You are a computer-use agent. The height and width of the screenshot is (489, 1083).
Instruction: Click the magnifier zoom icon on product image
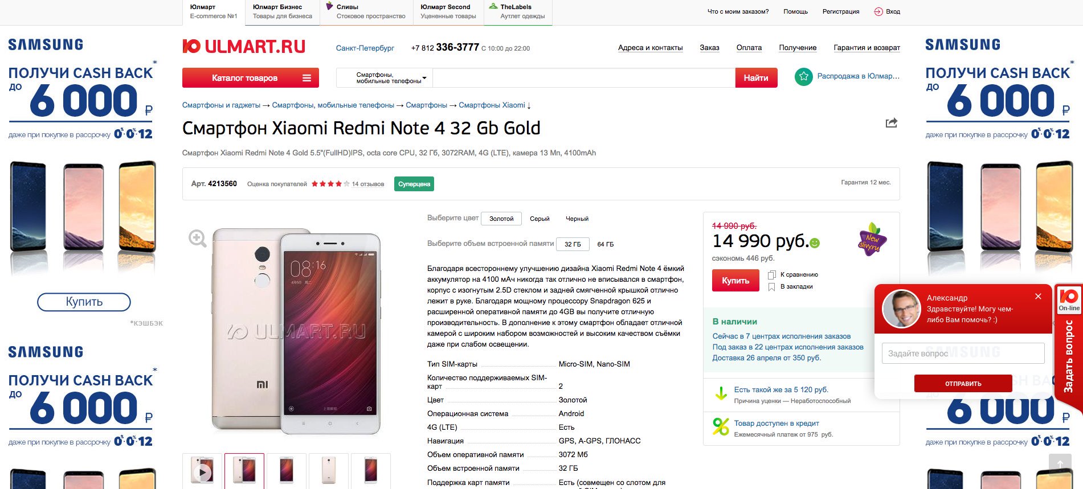point(197,238)
